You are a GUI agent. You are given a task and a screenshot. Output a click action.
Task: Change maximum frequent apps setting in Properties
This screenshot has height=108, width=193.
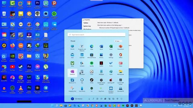[114, 28]
